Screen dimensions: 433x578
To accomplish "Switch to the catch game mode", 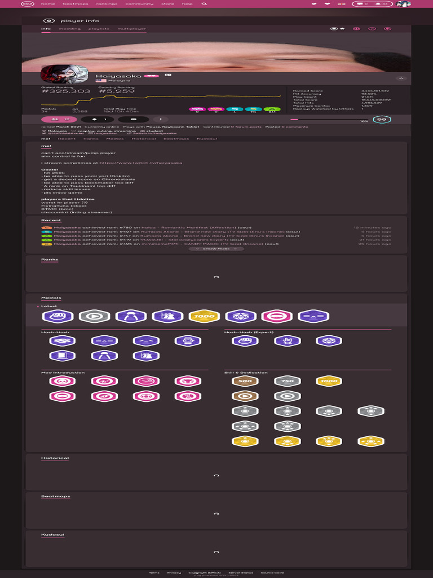I will click(x=372, y=28).
